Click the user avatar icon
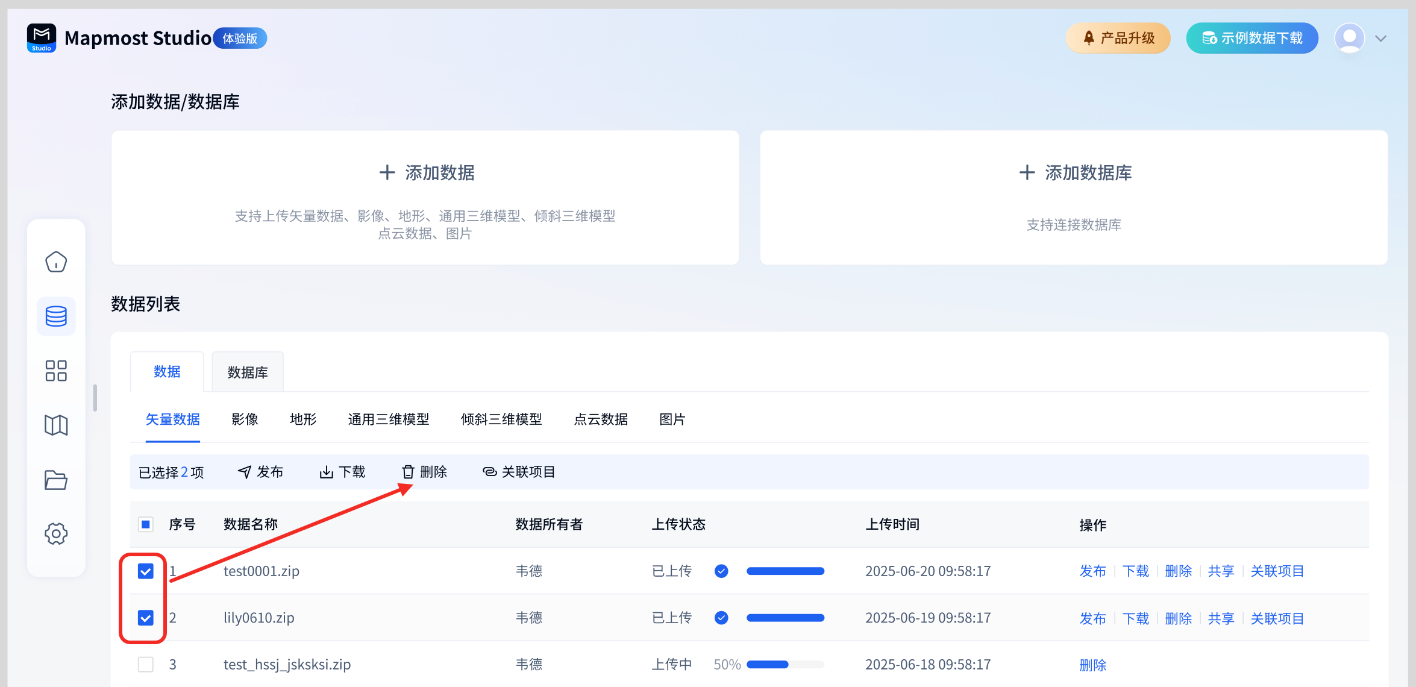Viewport: 1416px width, 687px height. (1350, 38)
